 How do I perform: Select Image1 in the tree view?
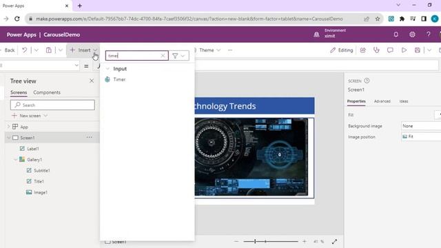(x=40, y=193)
